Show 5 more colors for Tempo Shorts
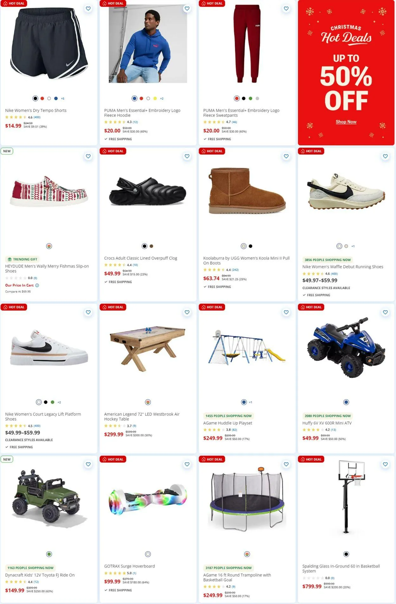Screen dimensions: 396x604 62,99
